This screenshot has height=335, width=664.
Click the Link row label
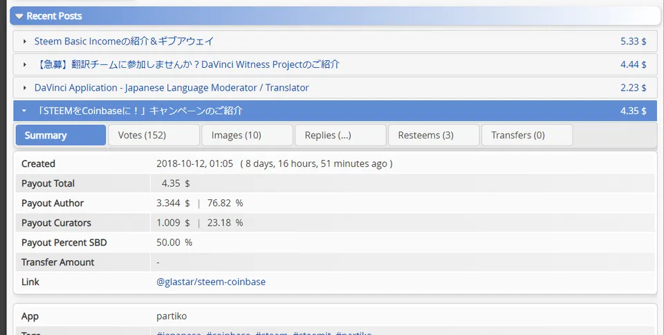coord(30,282)
